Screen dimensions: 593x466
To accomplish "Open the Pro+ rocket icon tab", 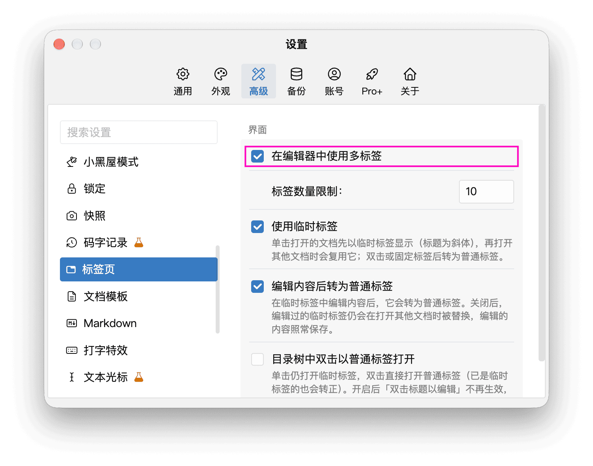I will coord(372,74).
